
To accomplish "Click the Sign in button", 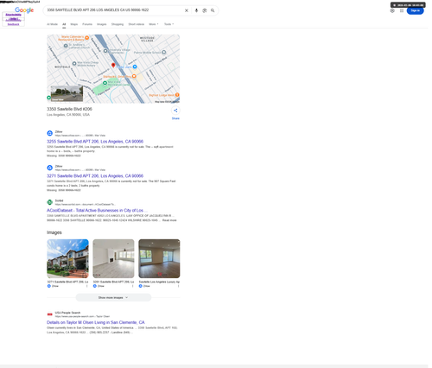I will pos(415,10).
